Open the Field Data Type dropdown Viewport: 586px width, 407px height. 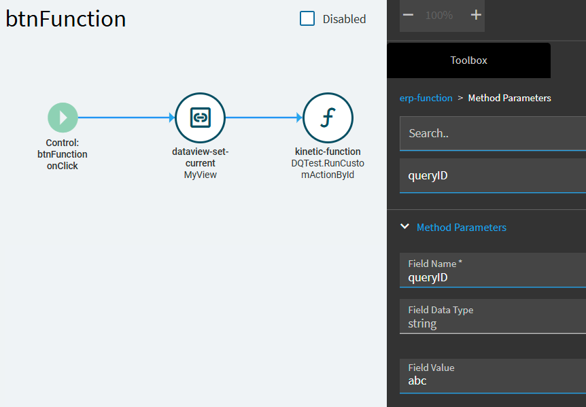tap(493, 316)
